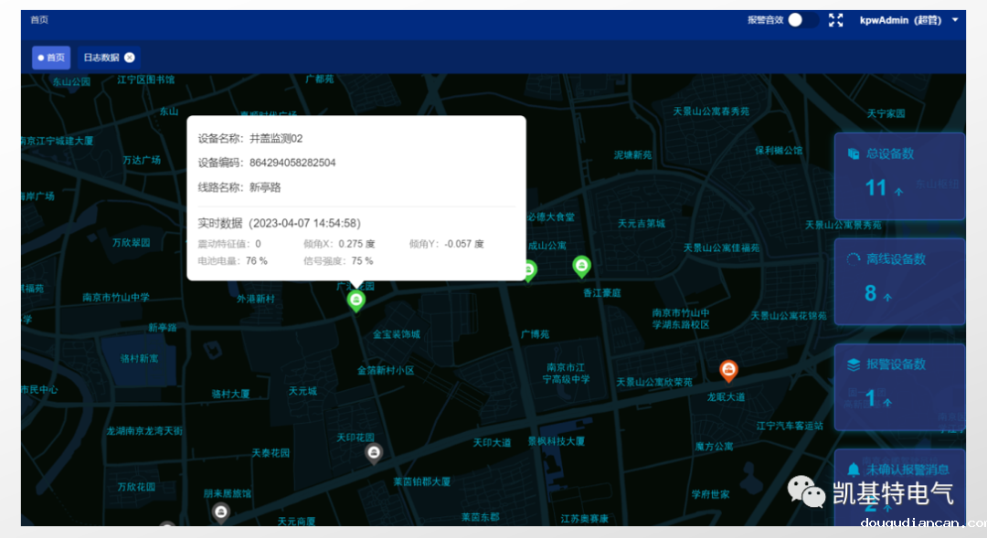Select the 首页 tab

(x=51, y=57)
